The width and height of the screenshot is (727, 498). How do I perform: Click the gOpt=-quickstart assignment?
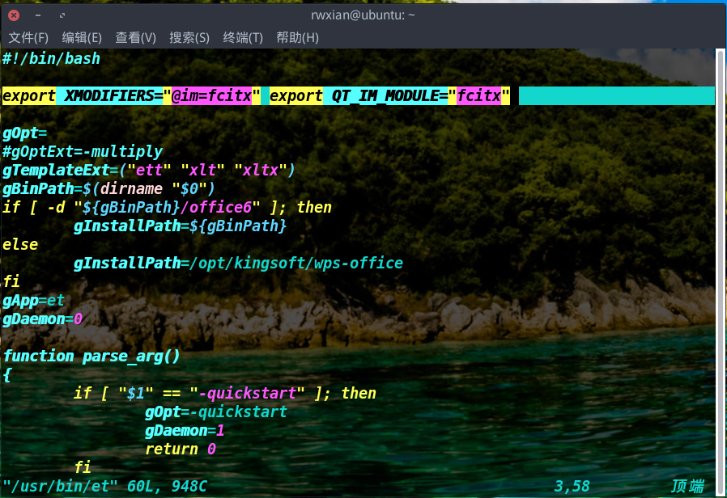216,412
